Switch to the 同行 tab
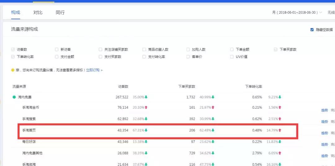Screen dimensions: 335x166 (x=60, y=12)
